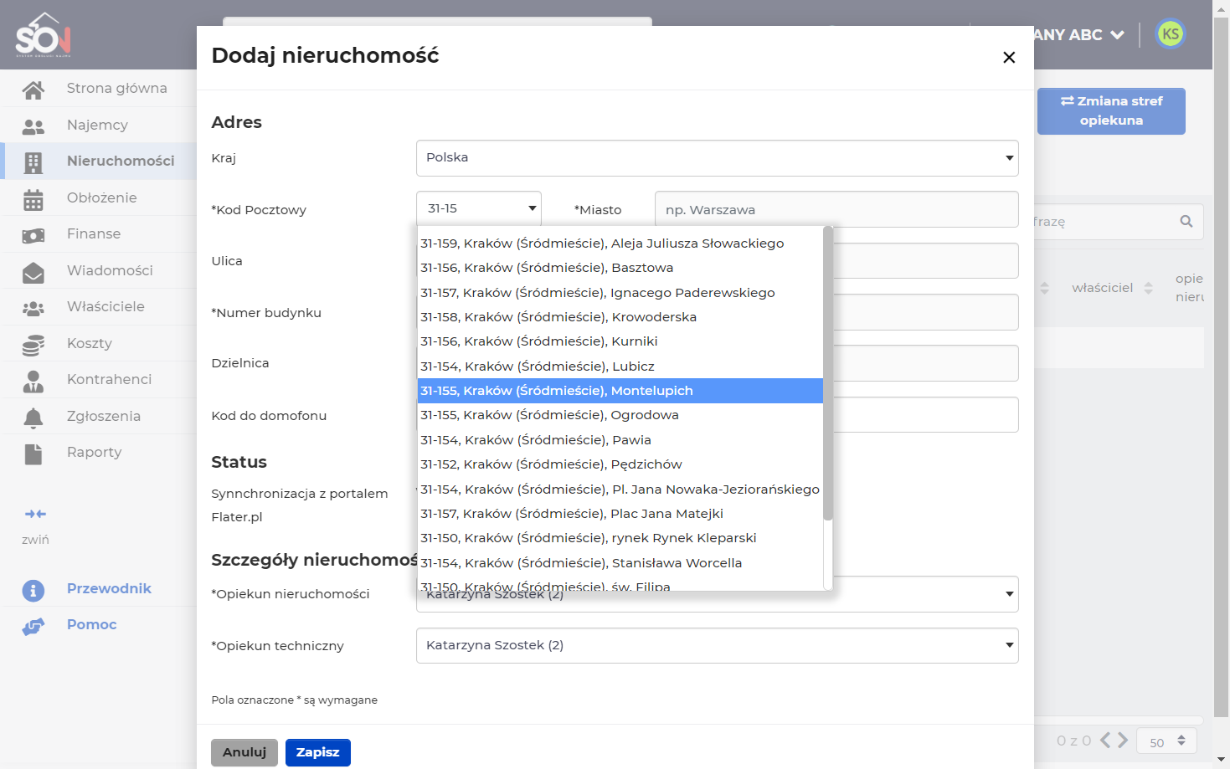The image size is (1230, 769).
Task: Click Zmiana stref opiekuna button
Action: [1111, 111]
